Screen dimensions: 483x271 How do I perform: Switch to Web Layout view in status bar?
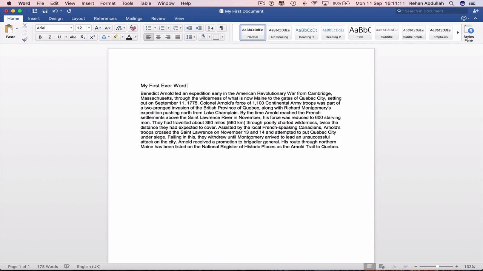(x=381, y=266)
